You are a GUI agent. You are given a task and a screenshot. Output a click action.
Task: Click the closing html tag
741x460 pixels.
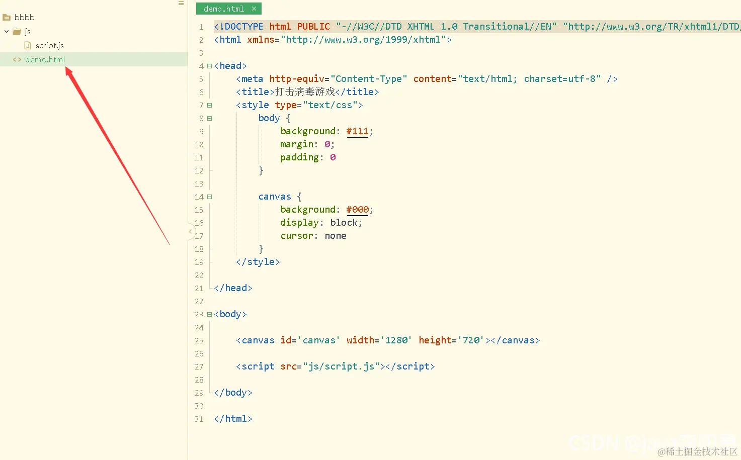coord(233,419)
